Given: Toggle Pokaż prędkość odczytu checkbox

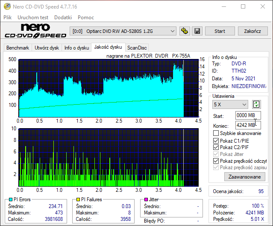Looking at the screenshot, I should [x=216, y=161].
